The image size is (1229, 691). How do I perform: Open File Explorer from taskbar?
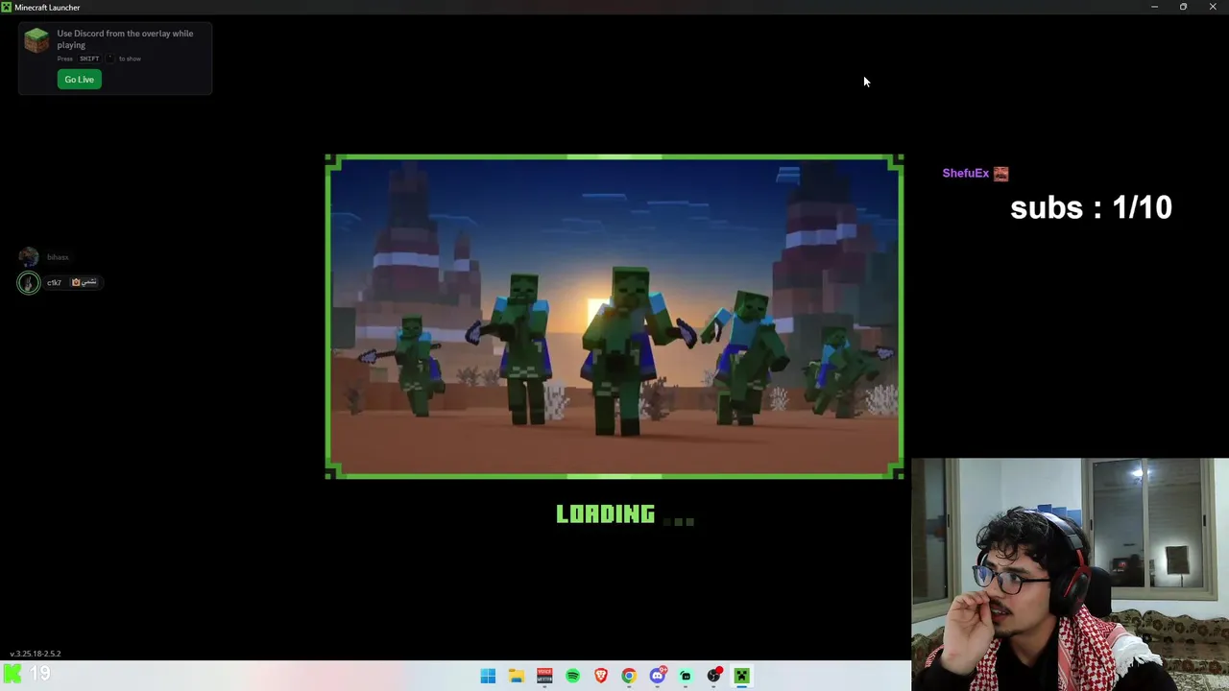tap(516, 676)
